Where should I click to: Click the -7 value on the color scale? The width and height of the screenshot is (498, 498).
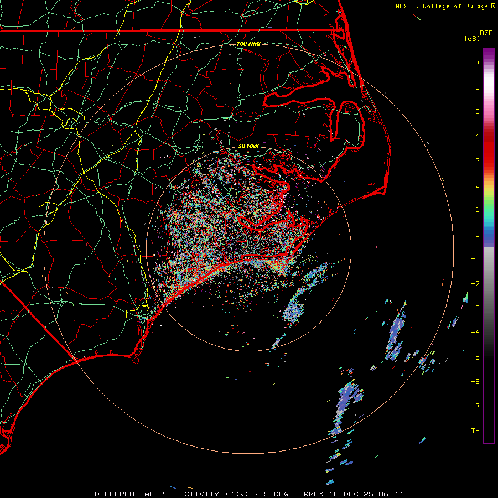point(475,406)
